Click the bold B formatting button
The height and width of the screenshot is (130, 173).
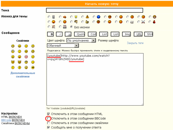[52, 34]
